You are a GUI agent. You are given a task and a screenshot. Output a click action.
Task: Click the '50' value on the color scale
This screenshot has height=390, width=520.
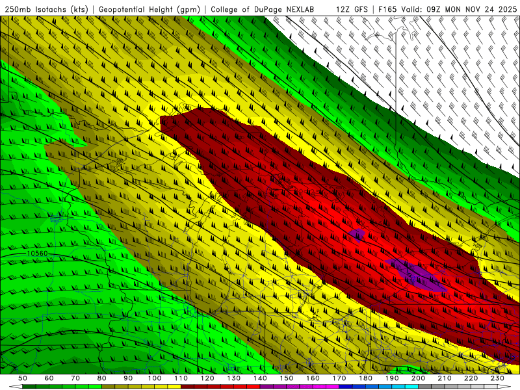23,378
